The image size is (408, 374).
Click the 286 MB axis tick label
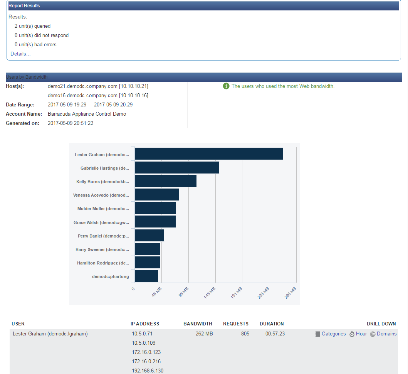(x=290, y=293)
